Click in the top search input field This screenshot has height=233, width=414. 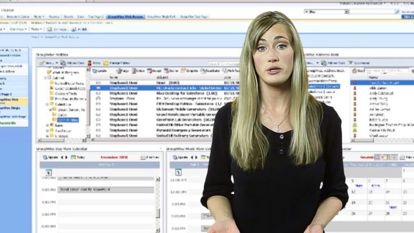(x=372, y=12)
